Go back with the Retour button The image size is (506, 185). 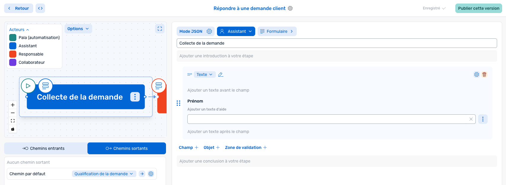coord(19,8)
